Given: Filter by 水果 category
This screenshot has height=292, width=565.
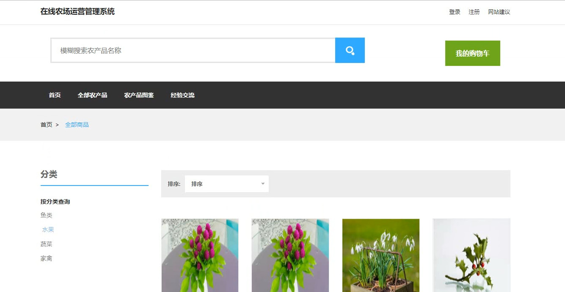Looking at the screenshot, I should 48,229.
